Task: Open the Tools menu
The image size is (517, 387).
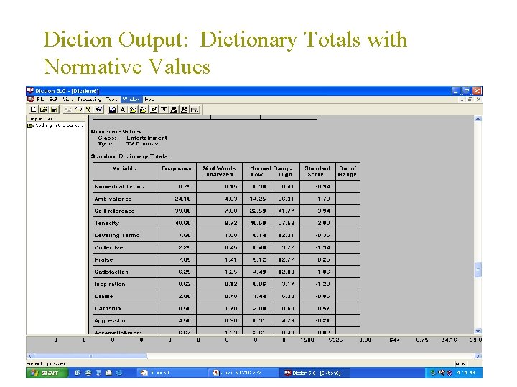Action: (111, 99)
